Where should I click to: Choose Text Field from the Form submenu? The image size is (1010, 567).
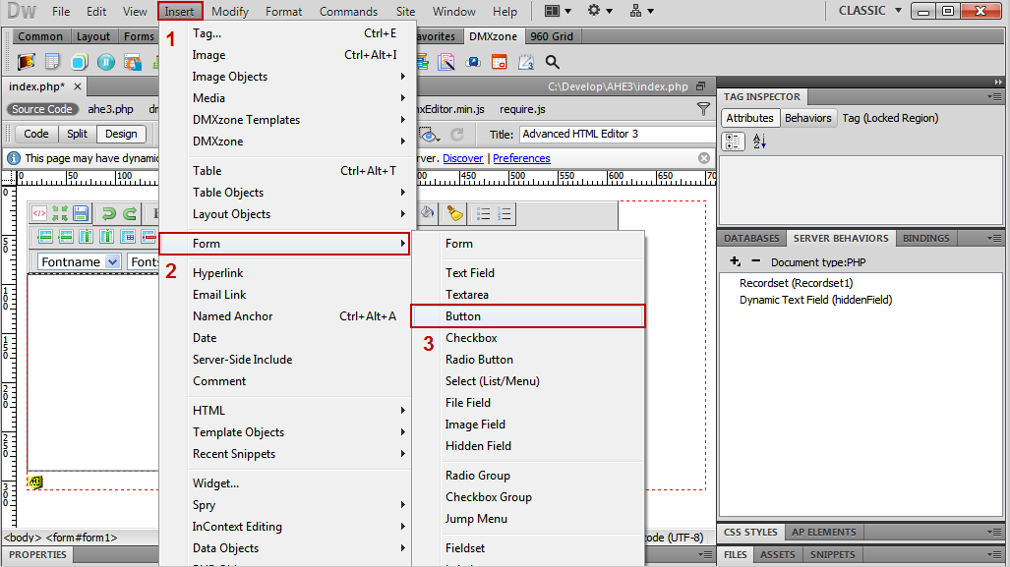point(527,273)
